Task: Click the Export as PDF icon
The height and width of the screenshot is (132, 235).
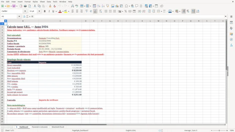Action: tap(21, 6)
